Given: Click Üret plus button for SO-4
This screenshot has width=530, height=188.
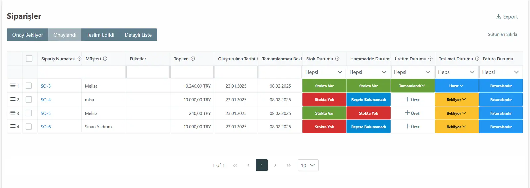Looking at the screenshot, I should 412,99.
